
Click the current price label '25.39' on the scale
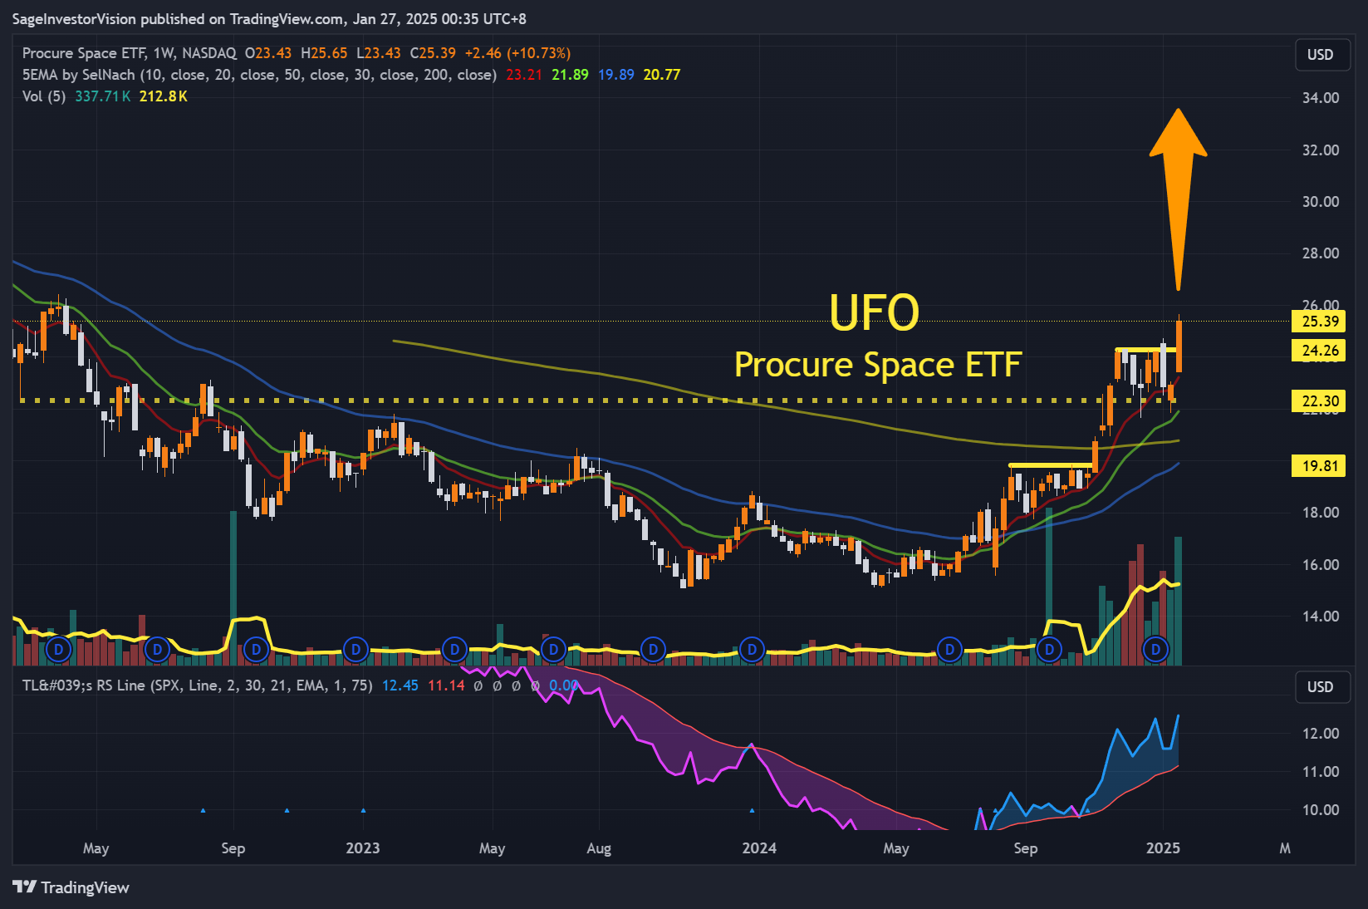(1319, 321)
